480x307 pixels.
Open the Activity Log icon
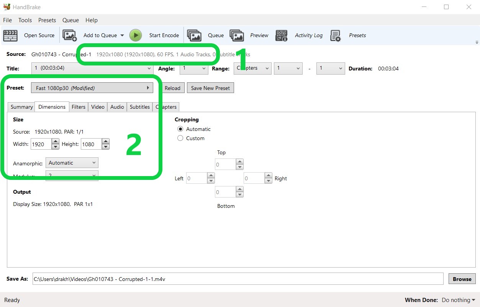pyautogui.click(x=282, y=35)
